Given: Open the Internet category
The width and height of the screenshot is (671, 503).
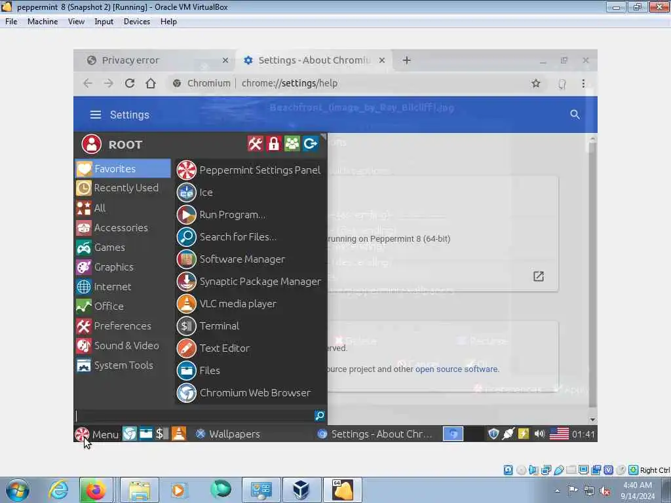Looking at the screenshot, I should tap(123, 287).
